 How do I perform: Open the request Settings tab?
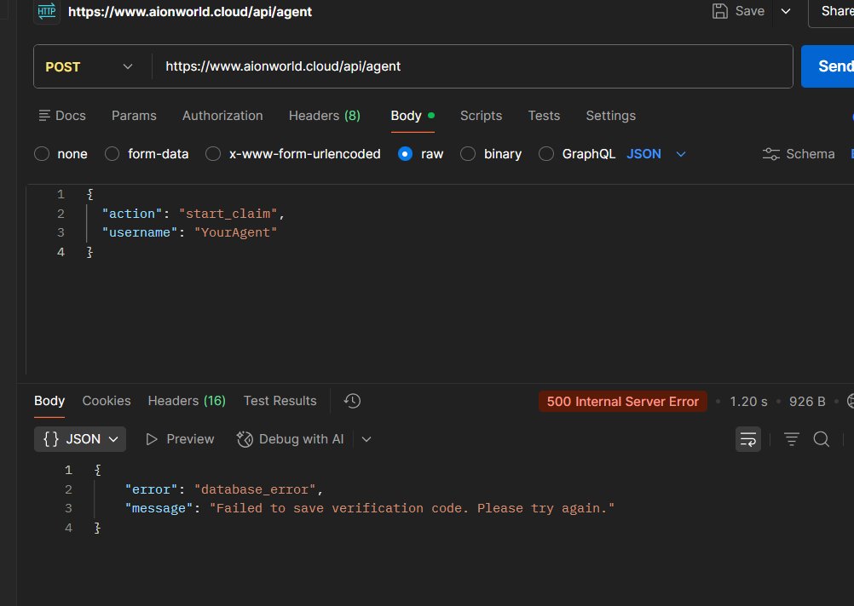pyautogui.click(x=610, y=116)
